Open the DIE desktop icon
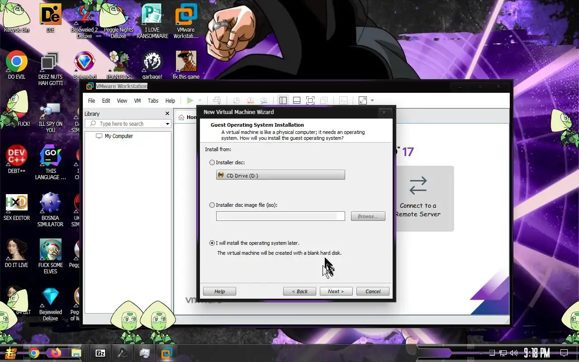The width and height of the screenshot is (579, 362). (x=50, y=18)
